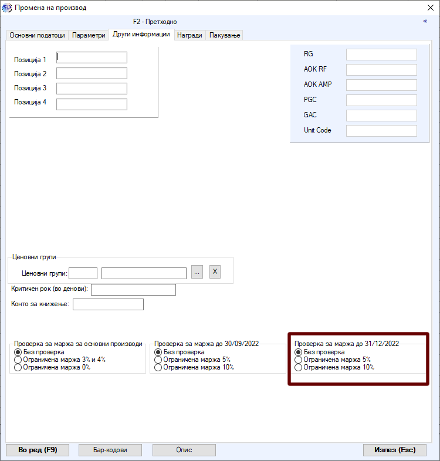
Task: Click the AOK AMP text box
Action: point(381,85)
